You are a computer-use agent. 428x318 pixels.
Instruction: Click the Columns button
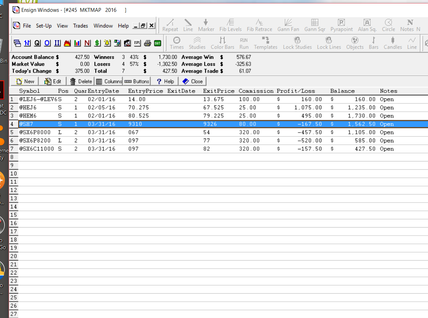click(108, 81)
